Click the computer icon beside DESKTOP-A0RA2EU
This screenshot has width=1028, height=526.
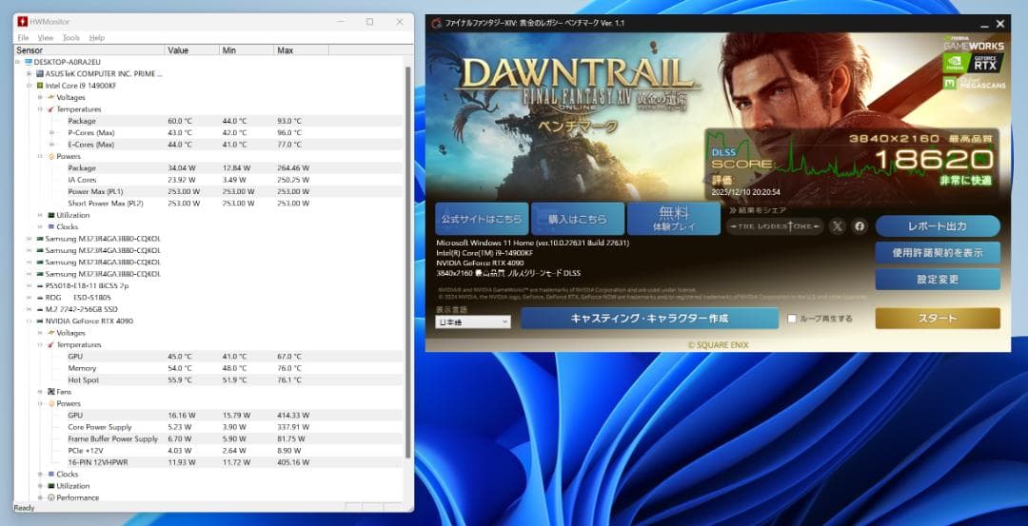(x=29, y=62)
